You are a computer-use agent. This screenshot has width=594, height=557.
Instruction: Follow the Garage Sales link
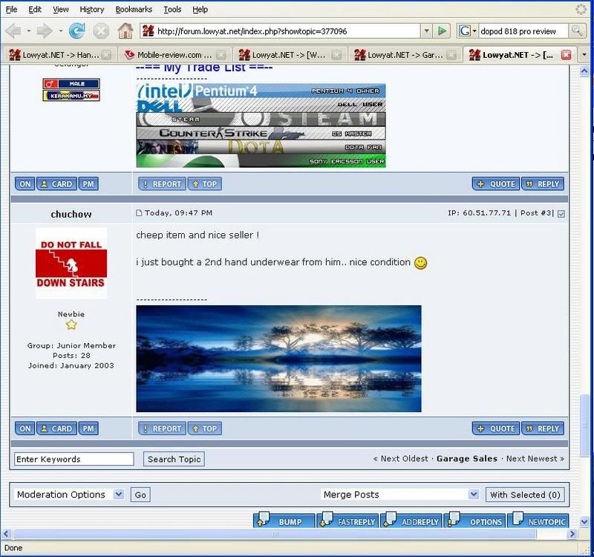(467, 459)
